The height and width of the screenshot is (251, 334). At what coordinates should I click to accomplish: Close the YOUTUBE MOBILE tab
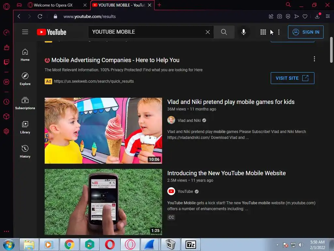click(149, 5)
